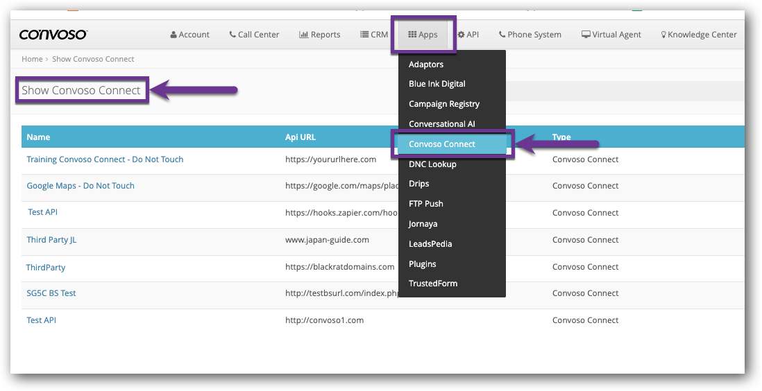Click the Virtual Agent monitor icon

(586, 35)
